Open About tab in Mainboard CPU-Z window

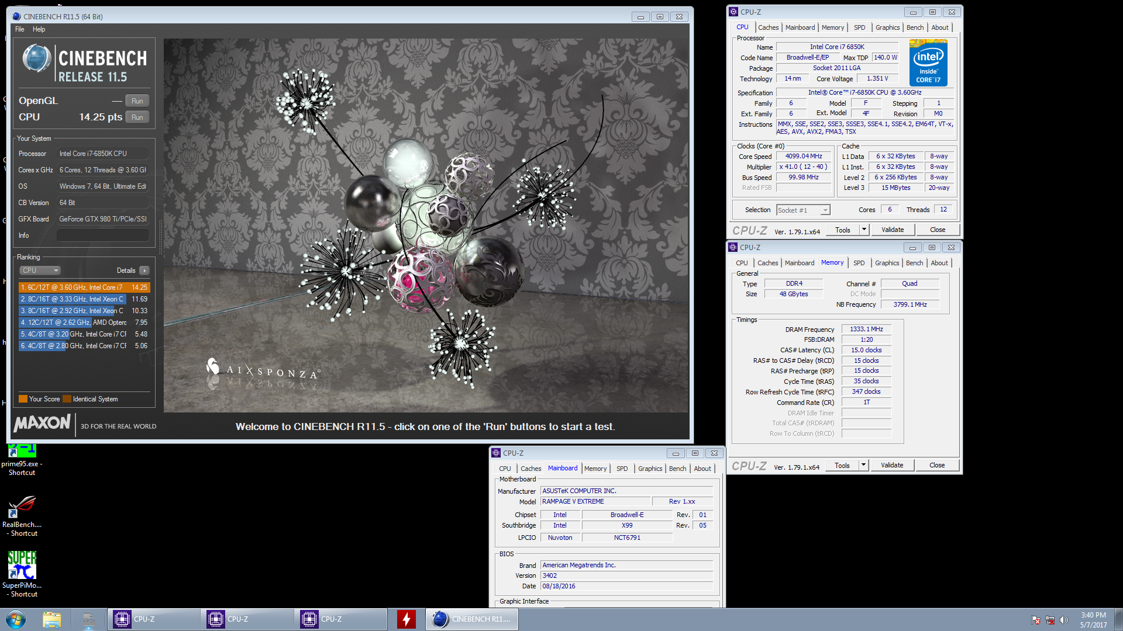pyautogui.click(x=702, y=469)
